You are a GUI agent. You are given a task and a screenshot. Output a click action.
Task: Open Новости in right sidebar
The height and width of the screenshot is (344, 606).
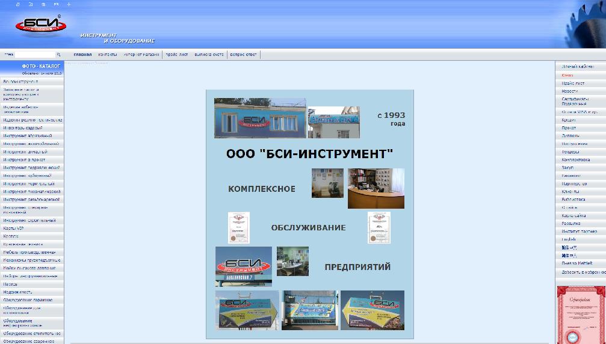point(570,91)
